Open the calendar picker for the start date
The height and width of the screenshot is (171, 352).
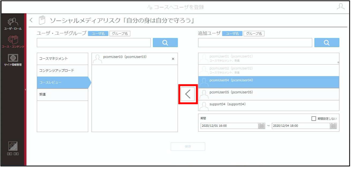(x=262, y=126)
